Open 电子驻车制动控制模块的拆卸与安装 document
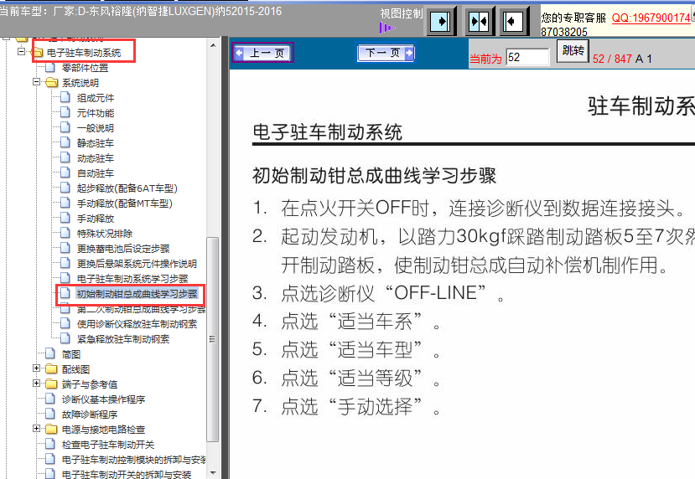 (x=133, y=459)
